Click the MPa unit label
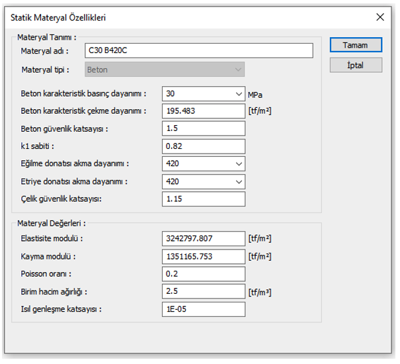Viewport: 400px width, 364px height. 255,95
